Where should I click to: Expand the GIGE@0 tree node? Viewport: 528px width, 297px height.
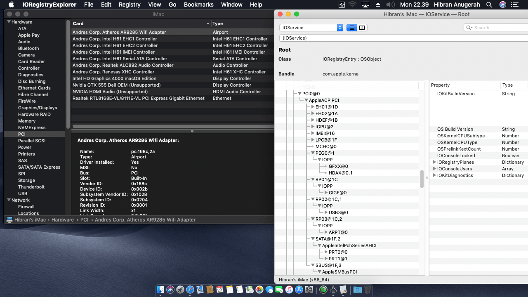pyautogui.click(x=326, y=193)
